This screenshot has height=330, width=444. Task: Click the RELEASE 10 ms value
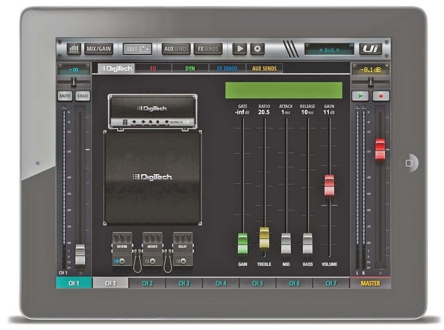click(308, 112)
